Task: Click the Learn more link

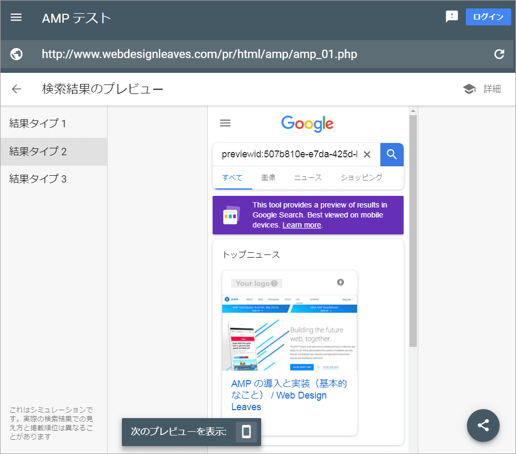Action: tap(302, 225)
